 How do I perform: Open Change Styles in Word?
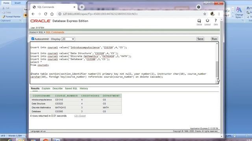(x=239, y=13)
